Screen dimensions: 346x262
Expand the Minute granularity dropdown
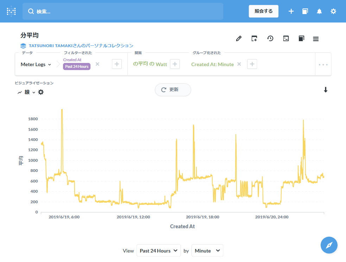[207, 250]
